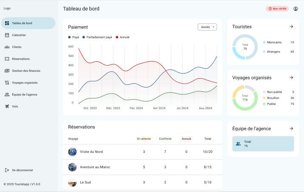The width and height of the screenshot is (304, 192).
Task: Click the Clients people icon
Action: point(7,47)
